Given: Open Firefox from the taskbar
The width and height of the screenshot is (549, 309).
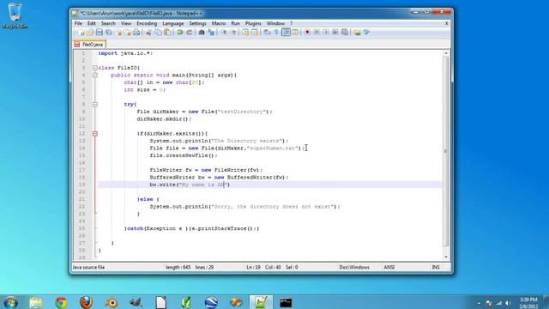Looking at the screenshot, I should (x=86, y=303).
